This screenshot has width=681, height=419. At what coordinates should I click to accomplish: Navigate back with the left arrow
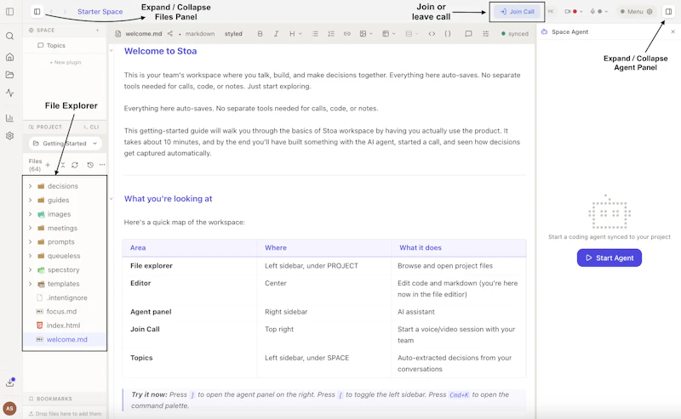(52, 11)
